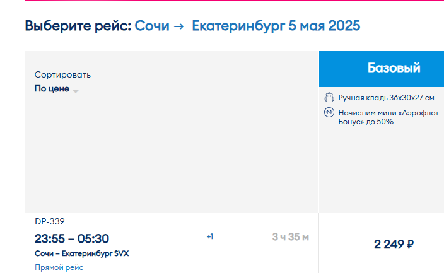Click the hand luggage bag icon

pos(329,98)
